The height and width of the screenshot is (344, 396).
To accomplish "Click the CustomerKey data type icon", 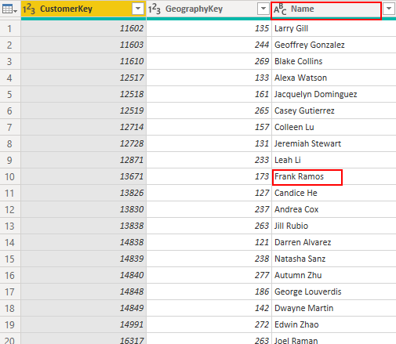I will pos(29,9).
